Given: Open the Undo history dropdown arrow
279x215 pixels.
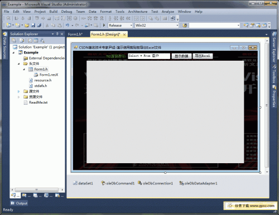Looking at the screenshot, I should point(73,26).
